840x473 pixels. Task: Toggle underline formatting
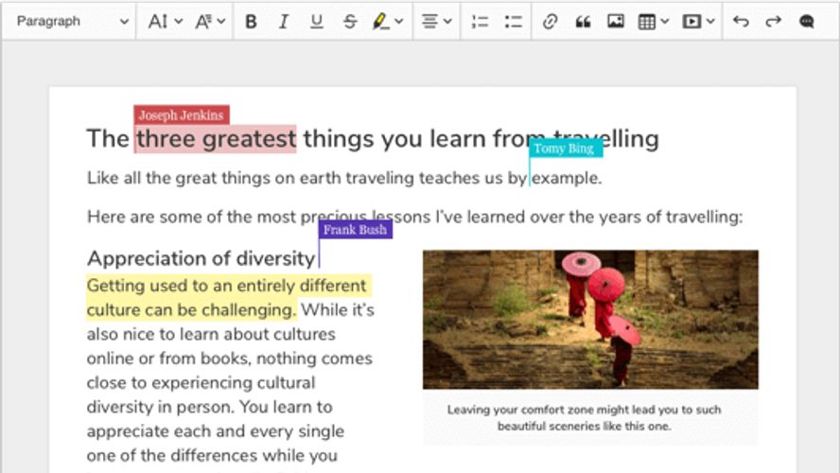(x=316, y=21)
